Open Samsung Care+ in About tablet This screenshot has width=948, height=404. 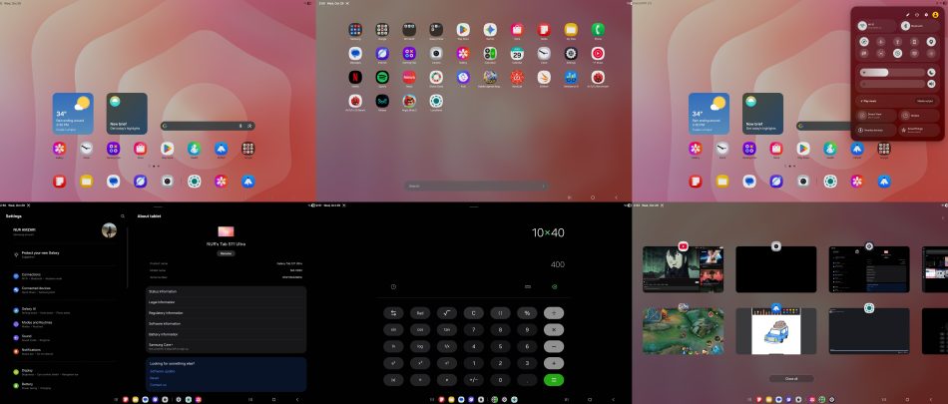(226, 346)
